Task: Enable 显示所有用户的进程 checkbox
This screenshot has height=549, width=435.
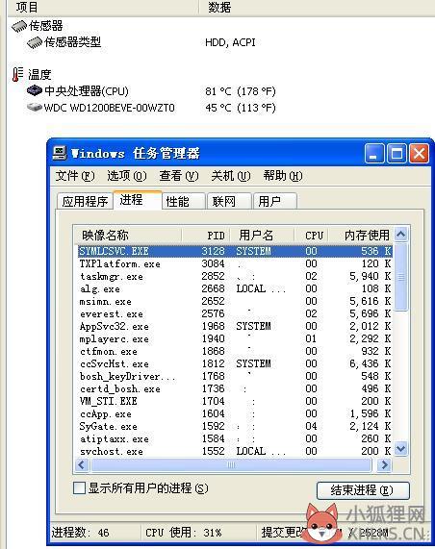Action: (79, 487)
